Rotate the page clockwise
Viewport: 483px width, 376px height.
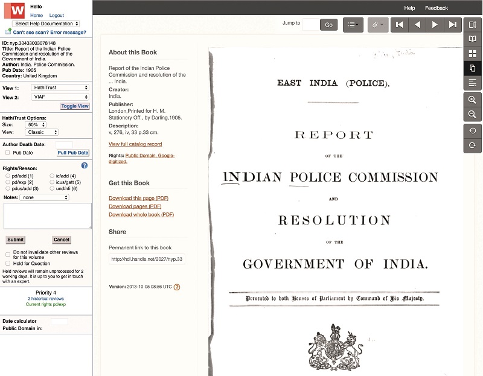coord(473,145)
